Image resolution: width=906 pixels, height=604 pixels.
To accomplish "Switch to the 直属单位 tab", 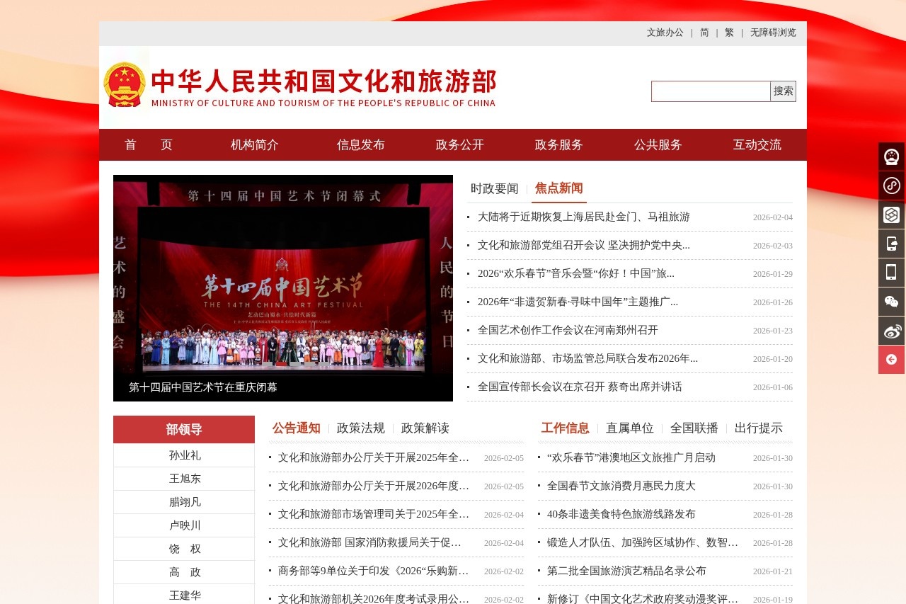I will [x=630, y=428].
